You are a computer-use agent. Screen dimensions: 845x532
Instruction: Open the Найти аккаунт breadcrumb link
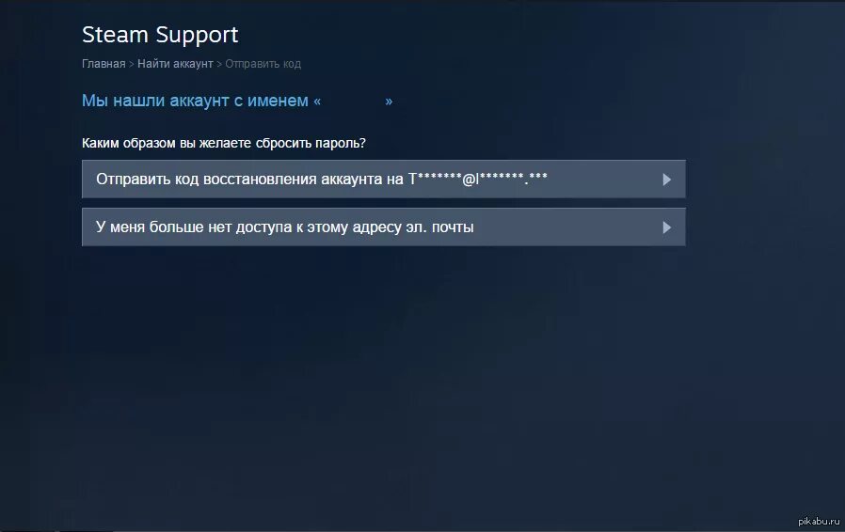click(175, 64)
